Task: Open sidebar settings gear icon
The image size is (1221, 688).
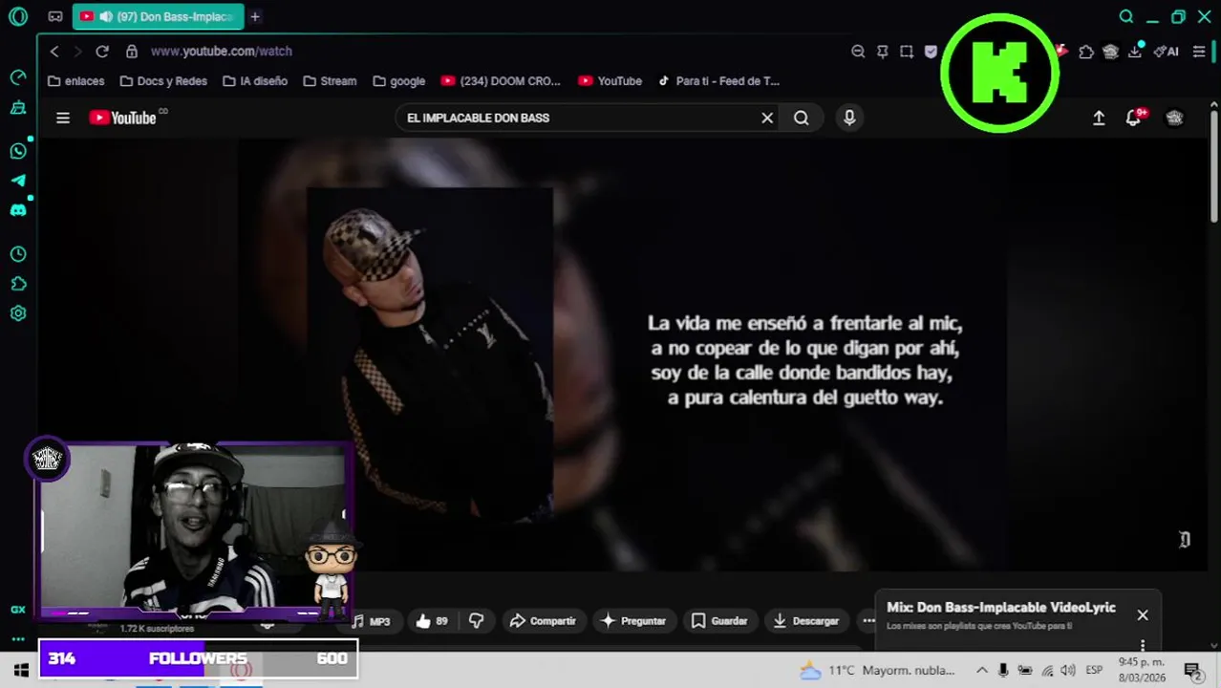Action: click(18, 313)
